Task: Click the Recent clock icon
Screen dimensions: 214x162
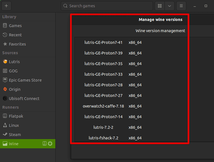Action: tap(5, 35)
